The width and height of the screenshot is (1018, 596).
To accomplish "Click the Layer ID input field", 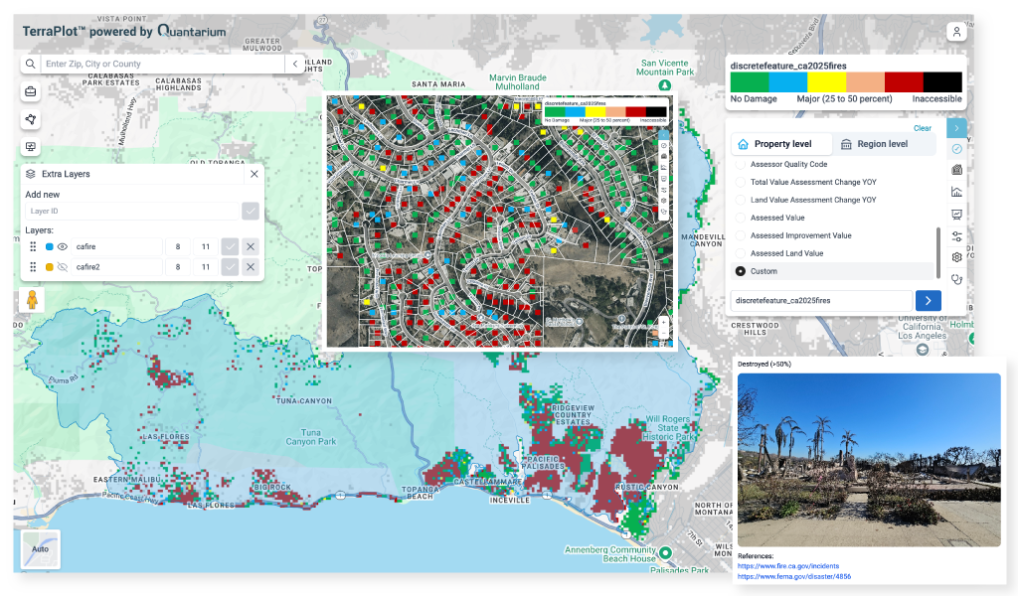I will (x=132, y=211).
